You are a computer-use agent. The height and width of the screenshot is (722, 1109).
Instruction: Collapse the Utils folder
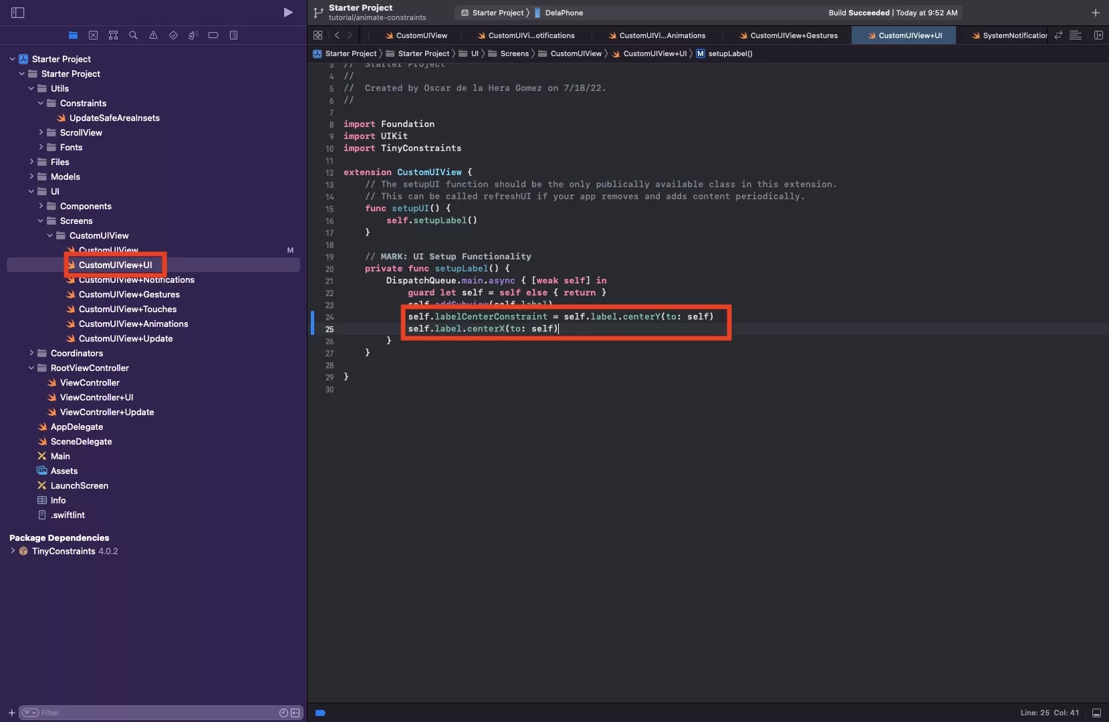click(x=31, y=88)
